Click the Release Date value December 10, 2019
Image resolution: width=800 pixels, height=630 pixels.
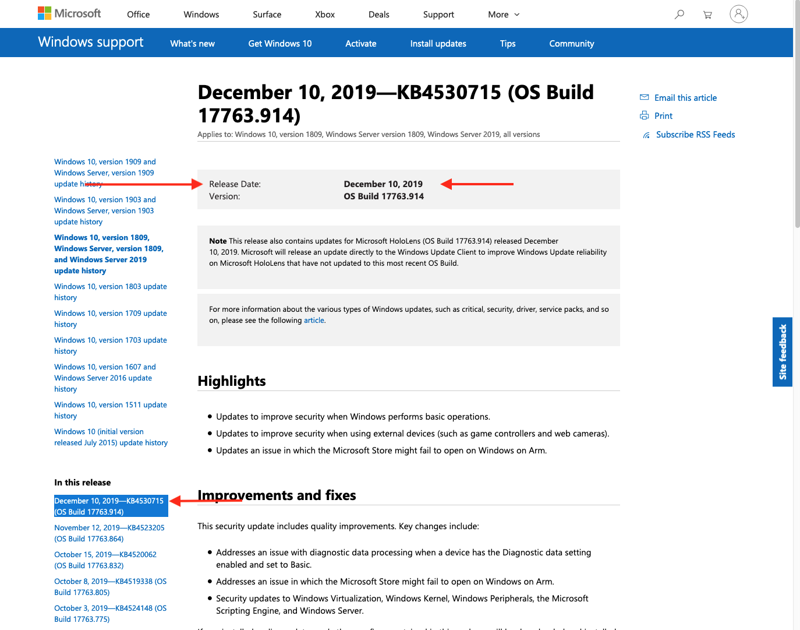(383, 184)
